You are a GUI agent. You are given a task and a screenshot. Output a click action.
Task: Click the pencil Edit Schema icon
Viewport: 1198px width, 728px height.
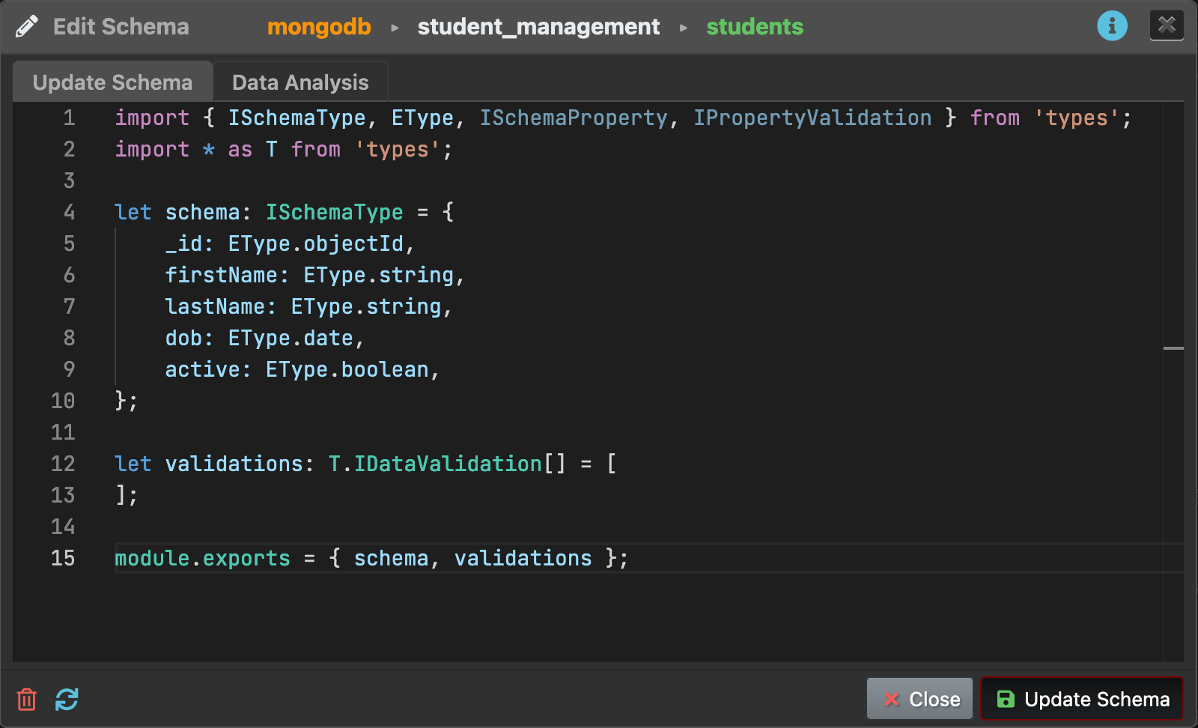(x=27, y=27)
